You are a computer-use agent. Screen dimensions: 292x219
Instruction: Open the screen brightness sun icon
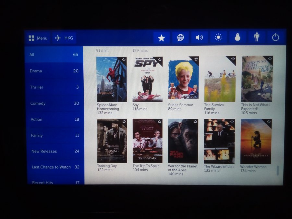pyautogui.click(x=218, y=38)
